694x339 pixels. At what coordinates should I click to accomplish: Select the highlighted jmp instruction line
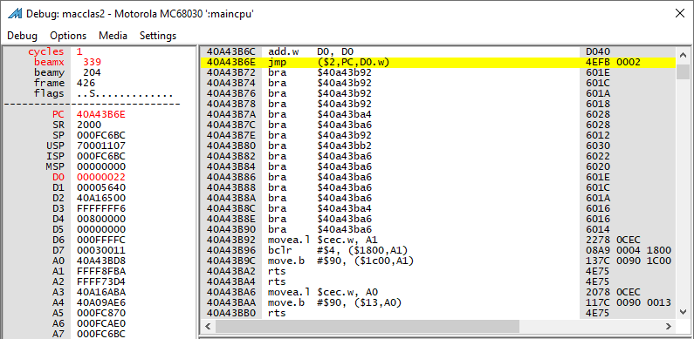[x=438, y=63]
